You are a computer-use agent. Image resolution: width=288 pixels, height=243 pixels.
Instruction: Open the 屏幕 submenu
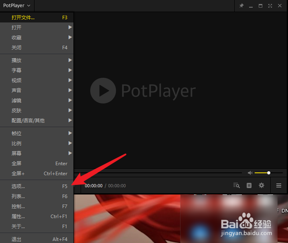point(37,153)
